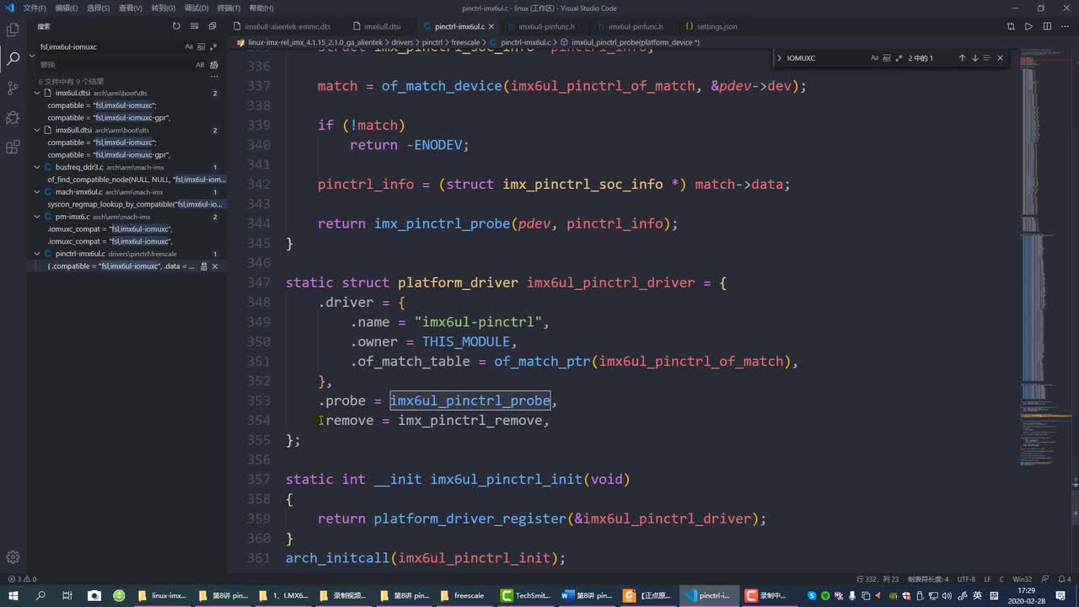
Task: Dismiss the selected pinctrl-imx6ul.c search match
Action: point(215,266)
